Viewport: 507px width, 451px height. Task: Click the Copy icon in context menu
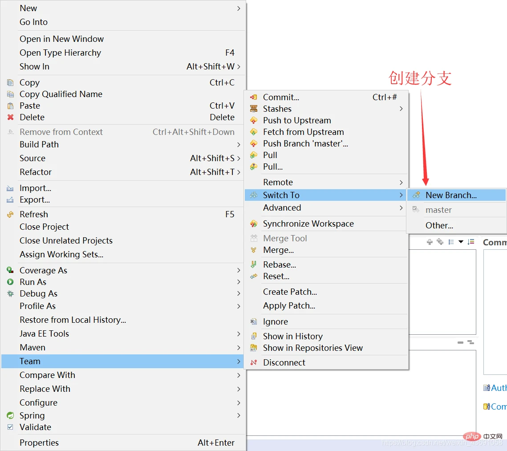tap(10, 82)
